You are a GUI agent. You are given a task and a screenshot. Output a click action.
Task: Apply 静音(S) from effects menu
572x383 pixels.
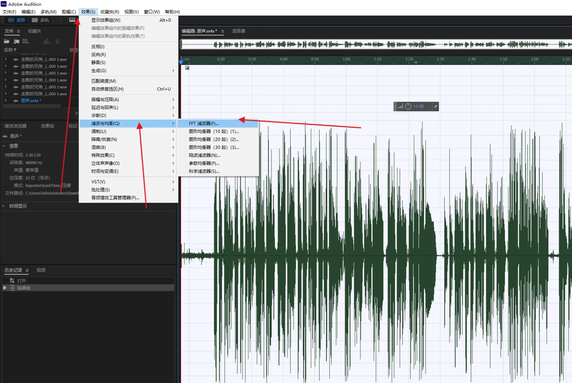[x=129, y=62]
